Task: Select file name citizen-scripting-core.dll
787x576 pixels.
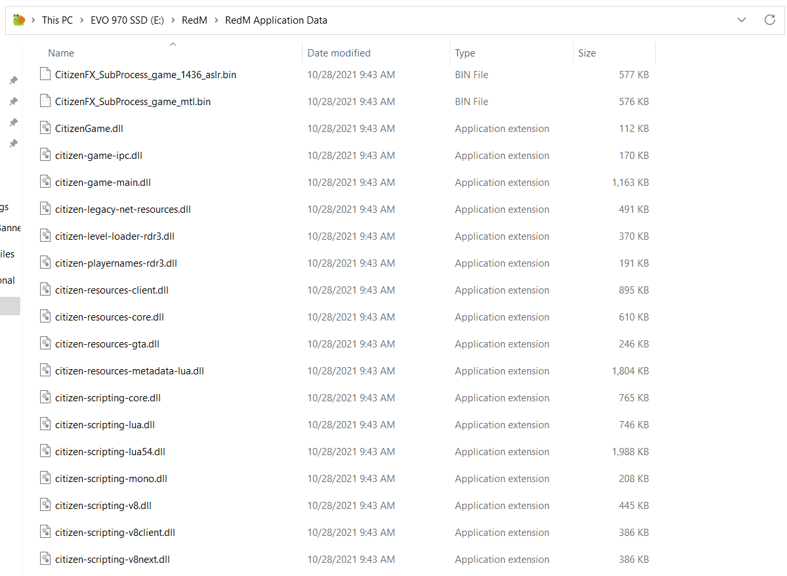Action: (x=108, y=398)
